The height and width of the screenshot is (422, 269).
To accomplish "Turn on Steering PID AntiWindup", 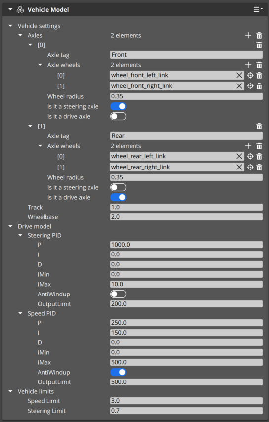I will click(118, 294).
